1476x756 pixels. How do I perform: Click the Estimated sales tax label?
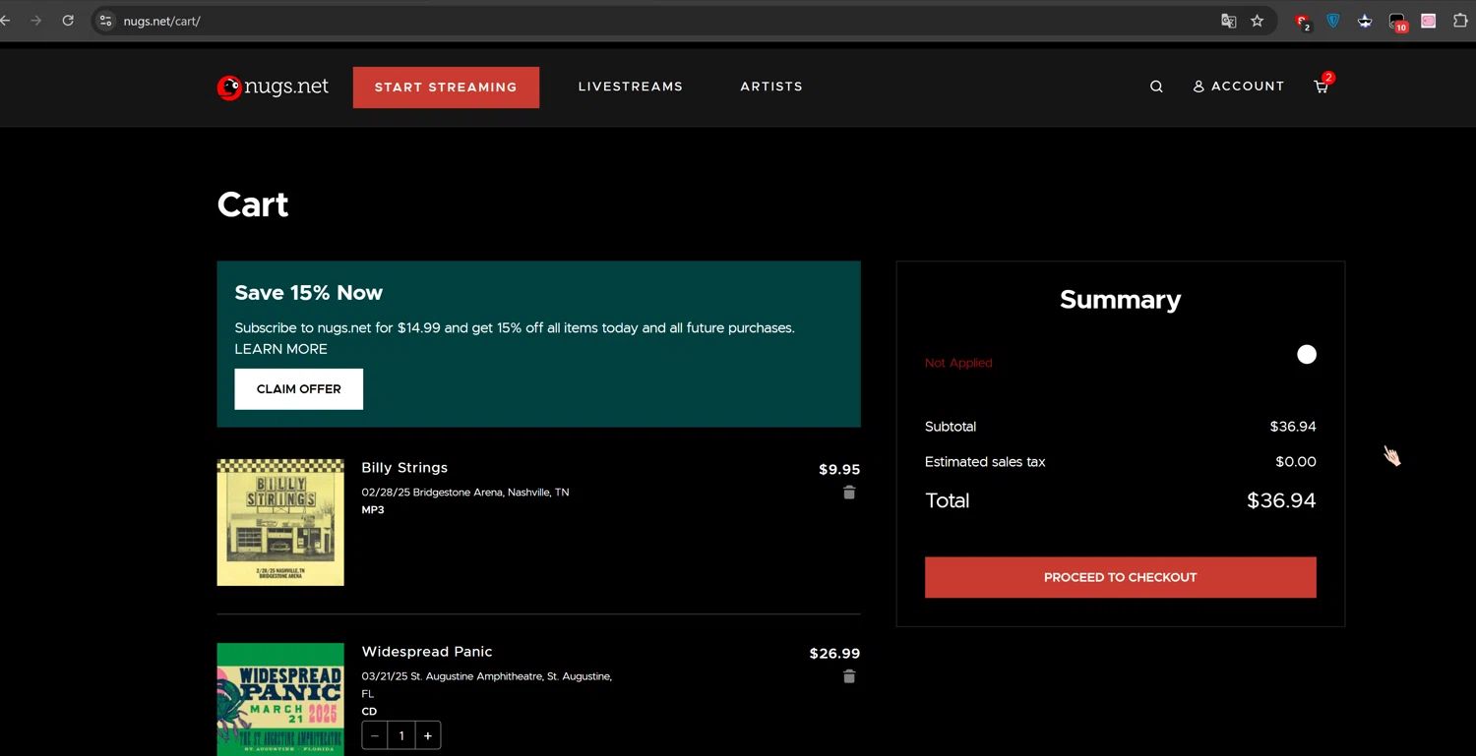[985, 462]
